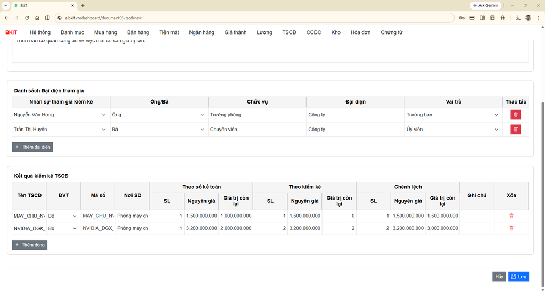
Task: Close the BKIT browser tab
Action: (72, 5)
